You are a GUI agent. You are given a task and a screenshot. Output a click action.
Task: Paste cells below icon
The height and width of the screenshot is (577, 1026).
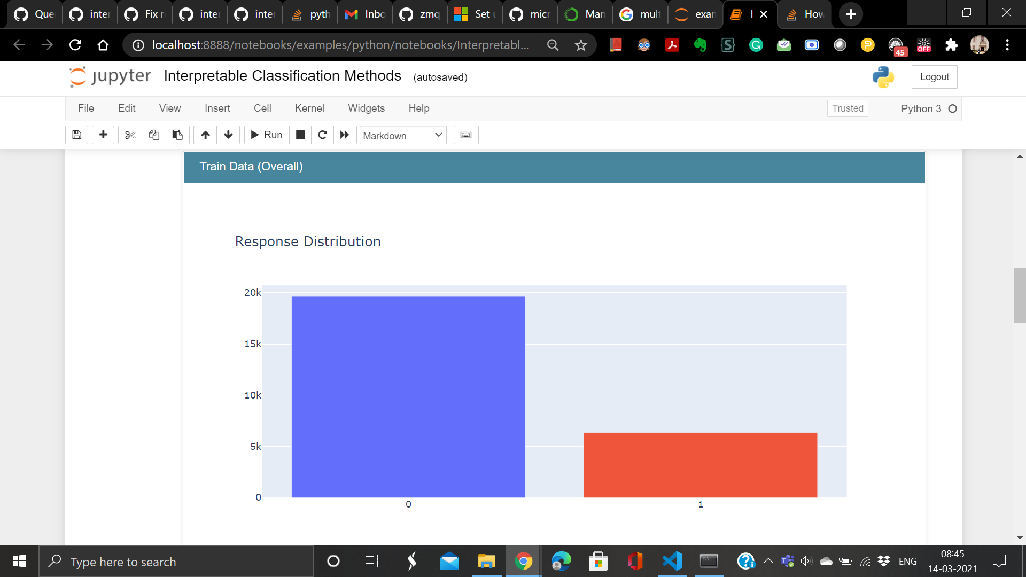tap(177, 135)
